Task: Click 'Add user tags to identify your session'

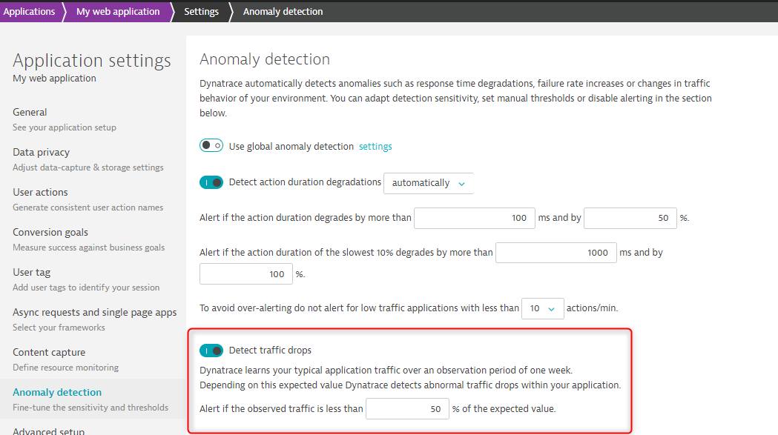Action: [x=86, y=288]
